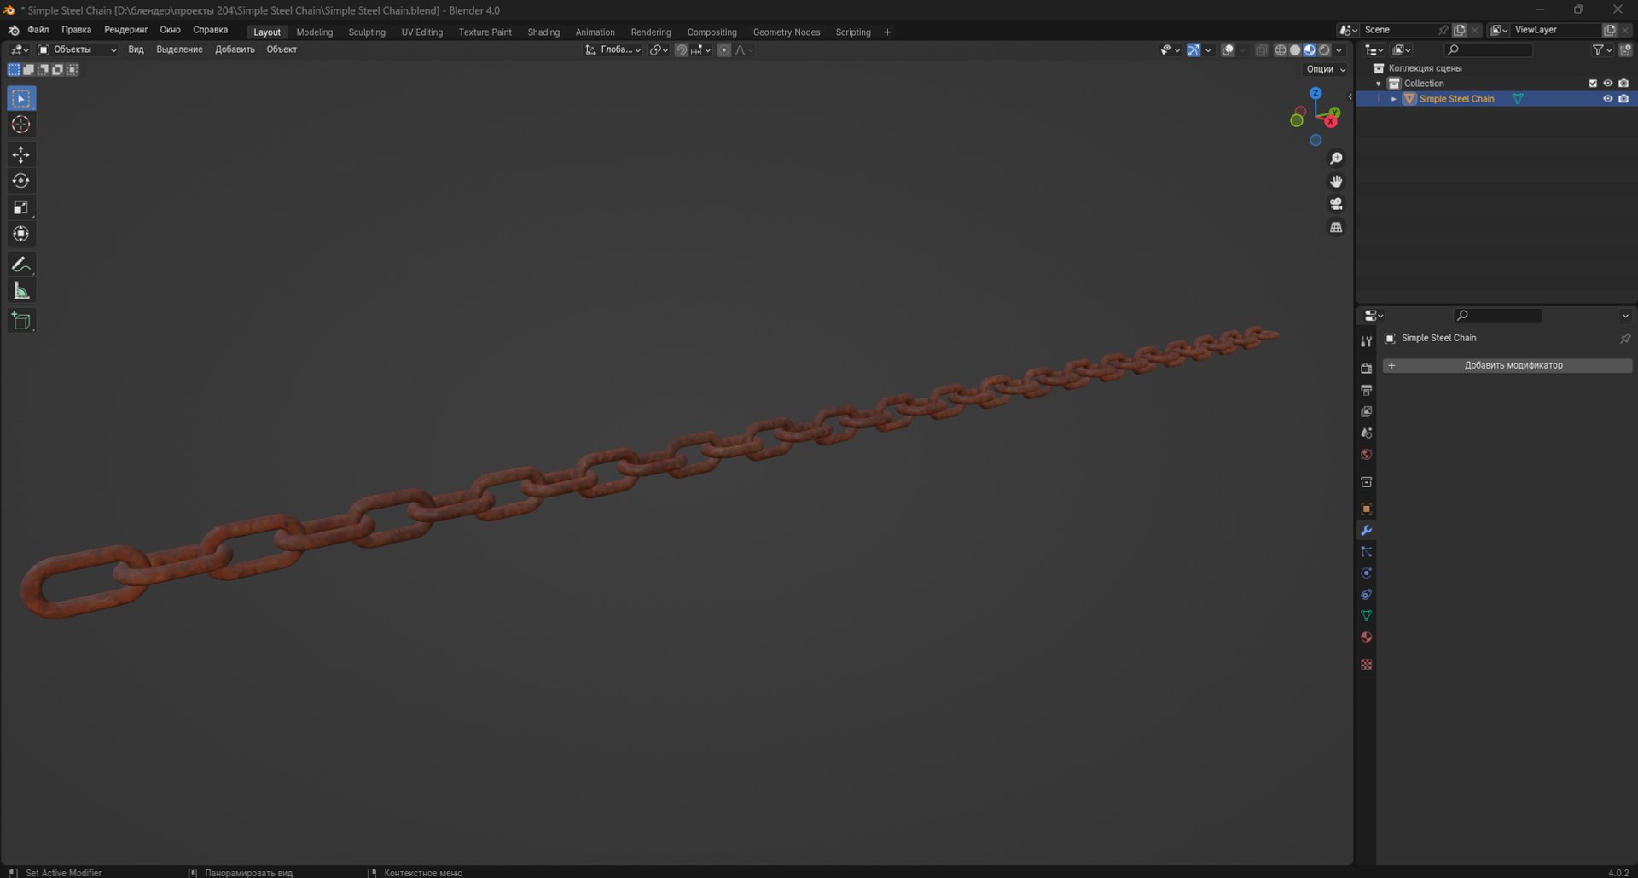Activate the Scale tool
Viewport: 1638px width, 878px height.
pos(21,207)
